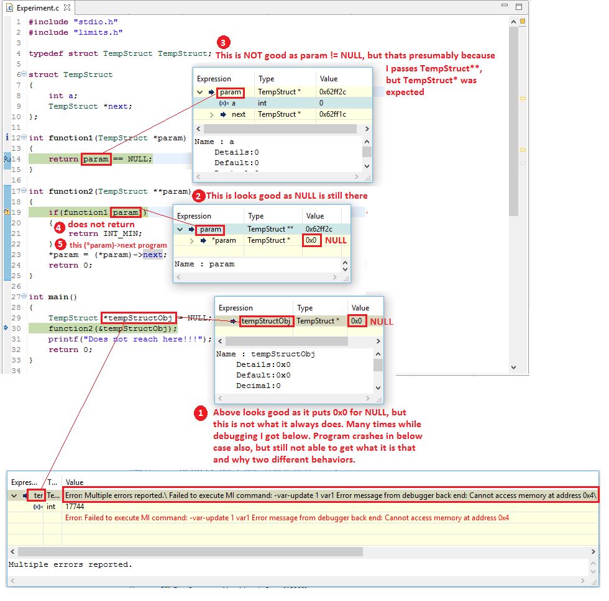Click the bottom panel horizontal scroll left arrow
This screenshot has height=601, width=609.
coord(12,552)
